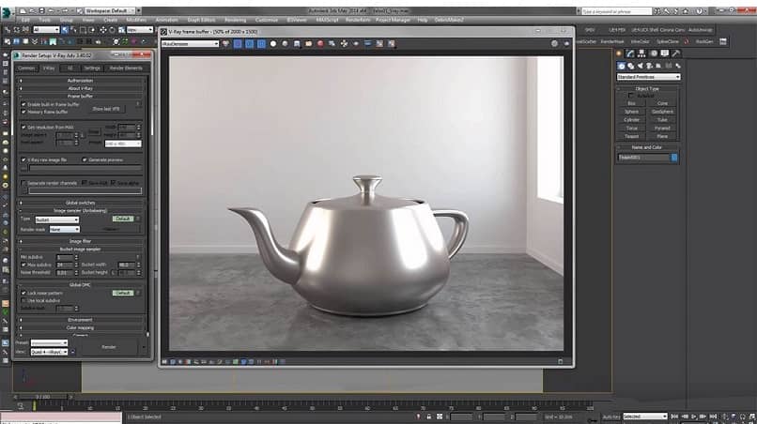Open the Motion command panel tab
The height and width of the screenshot is (424, 757).
click(654, 53)
